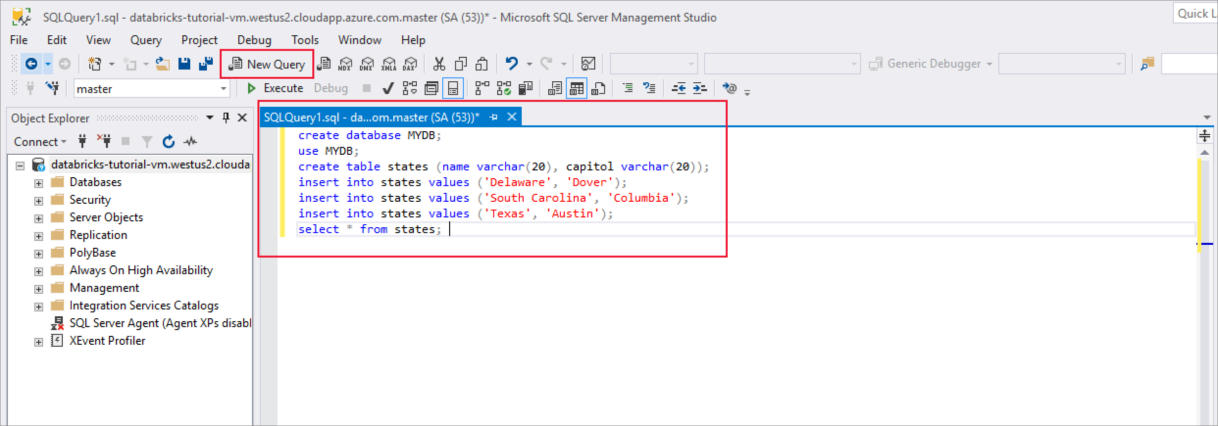1218x426 pixels.
Task: Click Specify Values for Template Parameters icon
Action: tap(729, 88)
